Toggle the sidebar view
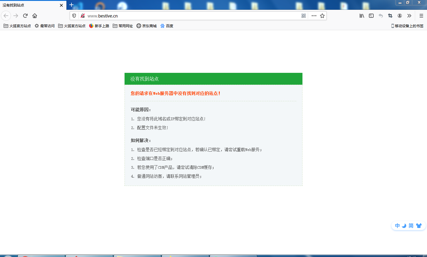 pos(371,16)
